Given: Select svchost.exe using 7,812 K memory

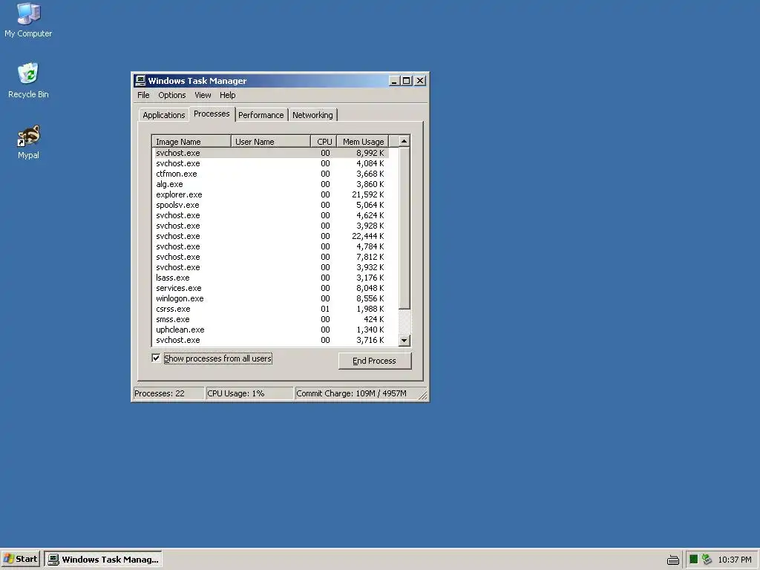Looking at the screenshot, I should 270,257.
